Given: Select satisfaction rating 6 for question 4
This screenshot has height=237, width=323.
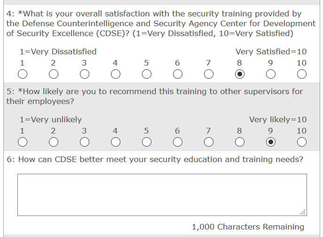Looking at the screenshot, I should click(177, 74).
